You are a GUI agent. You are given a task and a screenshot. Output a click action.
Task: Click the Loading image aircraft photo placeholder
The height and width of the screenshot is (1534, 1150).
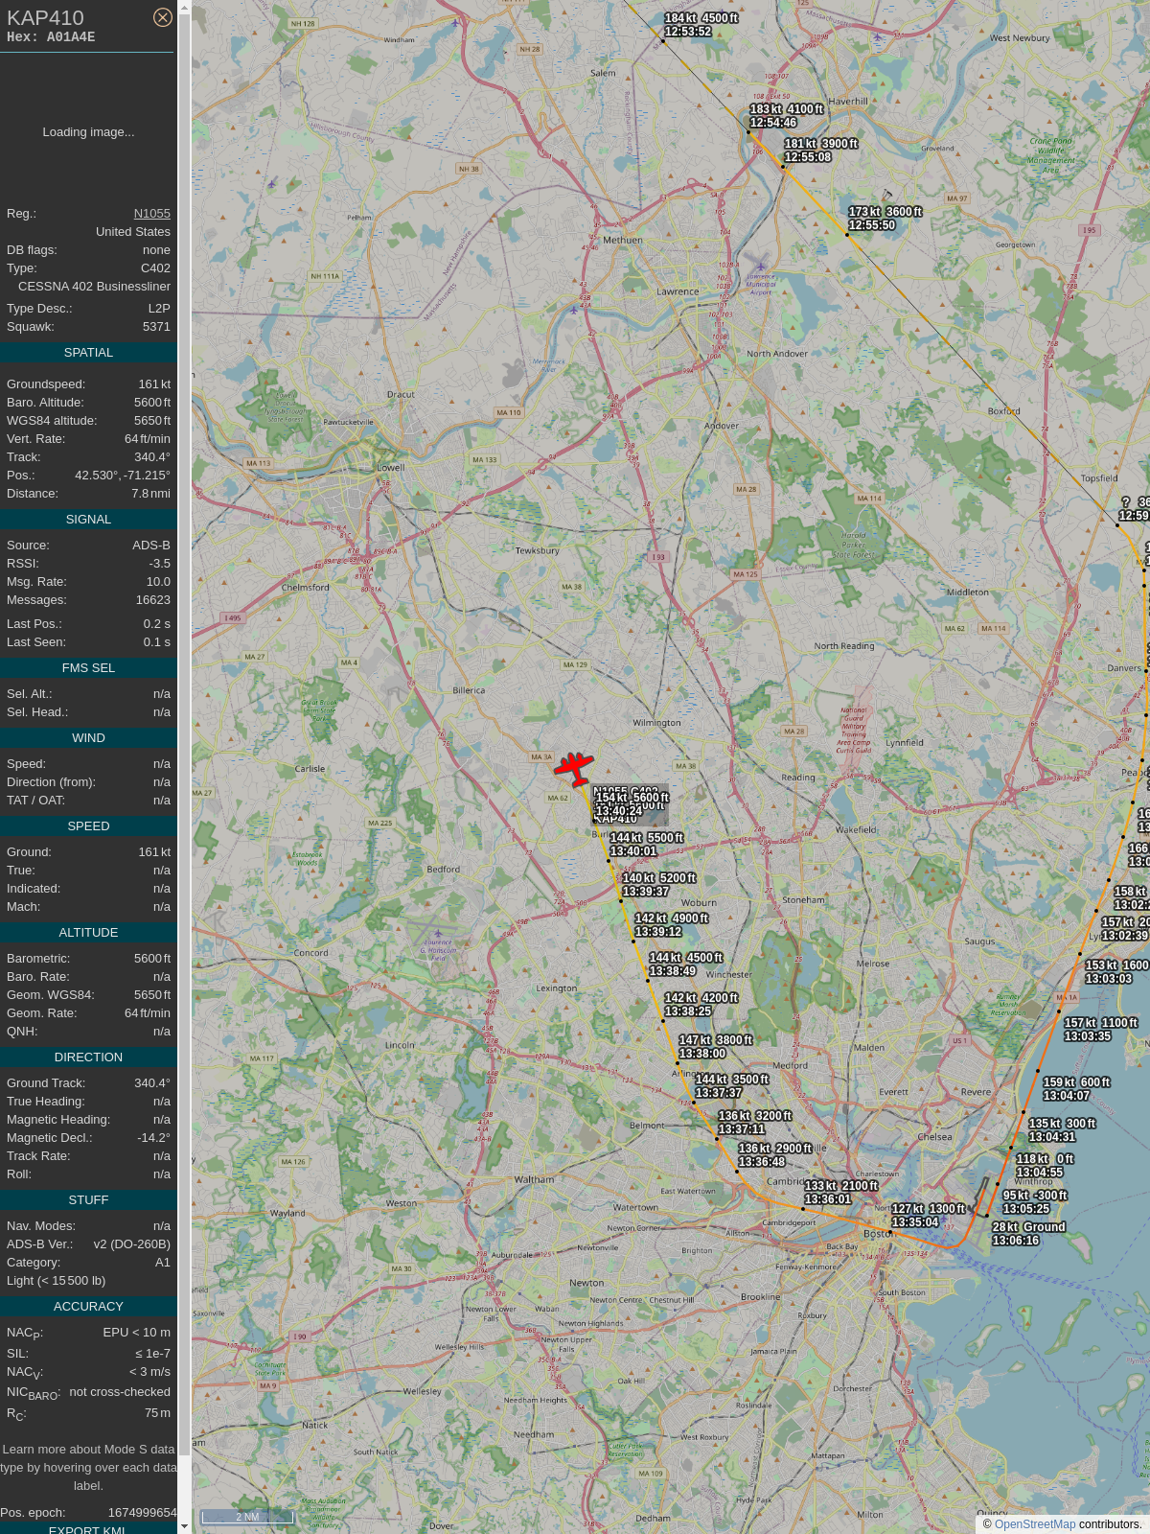pos(88,132)
